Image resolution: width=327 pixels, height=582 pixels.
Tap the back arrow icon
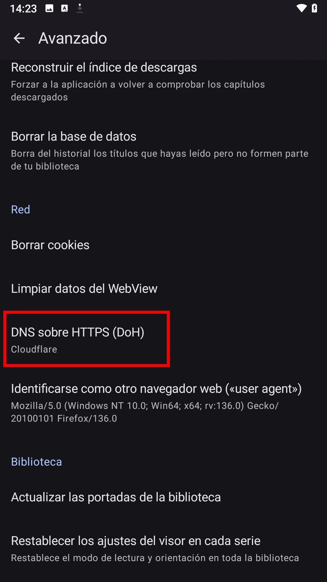tap(19, 38)
